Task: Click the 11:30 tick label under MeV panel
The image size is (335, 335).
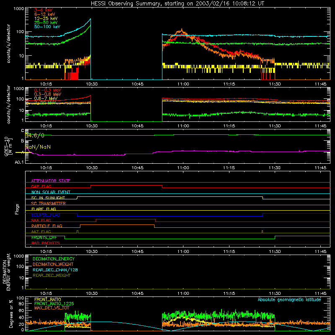Action: click(275, 126)
